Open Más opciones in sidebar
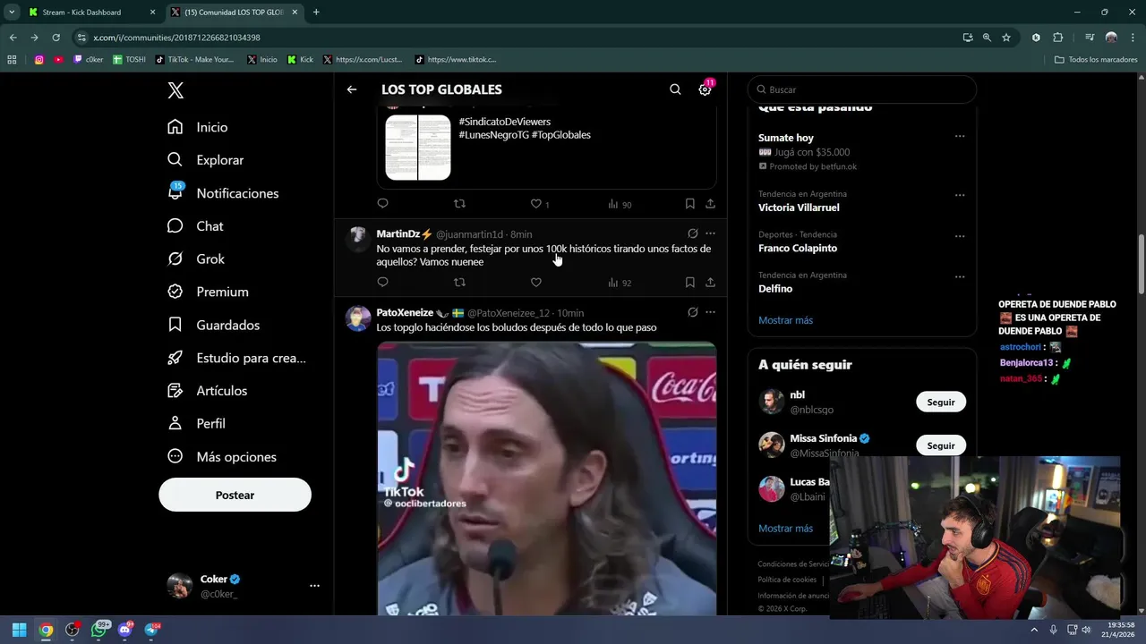 (222, 456)
